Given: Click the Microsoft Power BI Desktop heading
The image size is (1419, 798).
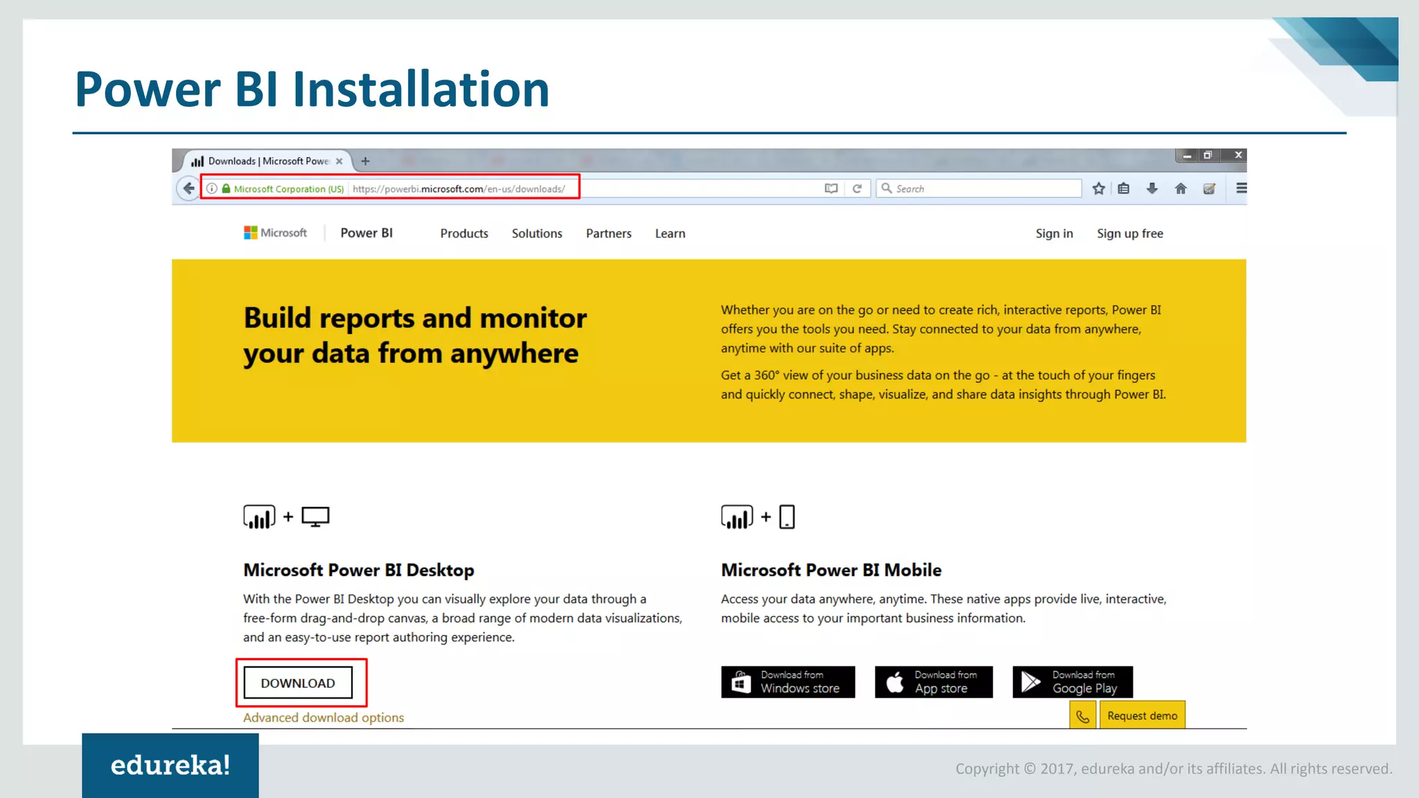Looking at the screenshot, I should [x=359, y=570].
